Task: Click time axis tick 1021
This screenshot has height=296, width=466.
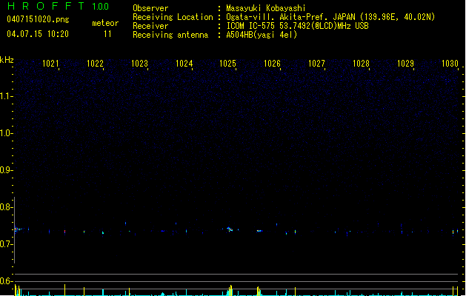Action: pyautogui.click(x=50, y=64)
